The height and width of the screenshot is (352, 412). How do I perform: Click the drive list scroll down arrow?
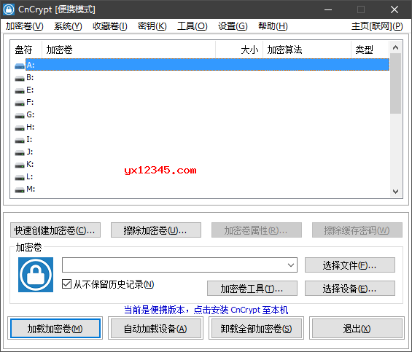(x=395, y=192)
